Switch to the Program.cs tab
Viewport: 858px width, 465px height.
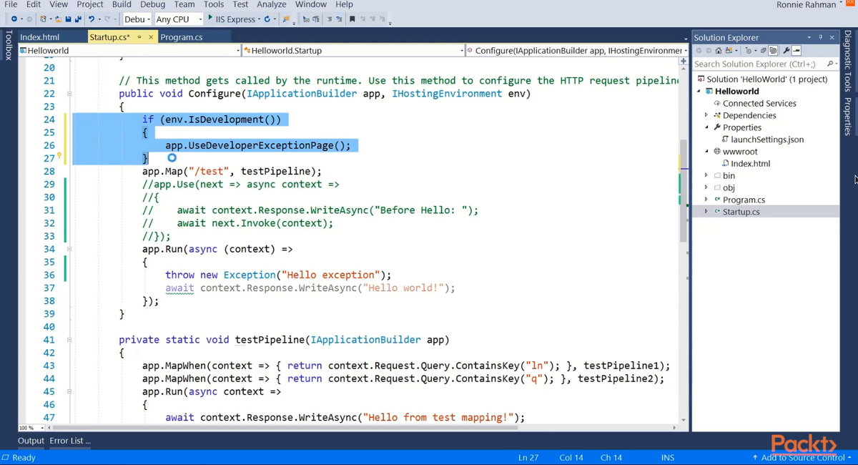181,37
